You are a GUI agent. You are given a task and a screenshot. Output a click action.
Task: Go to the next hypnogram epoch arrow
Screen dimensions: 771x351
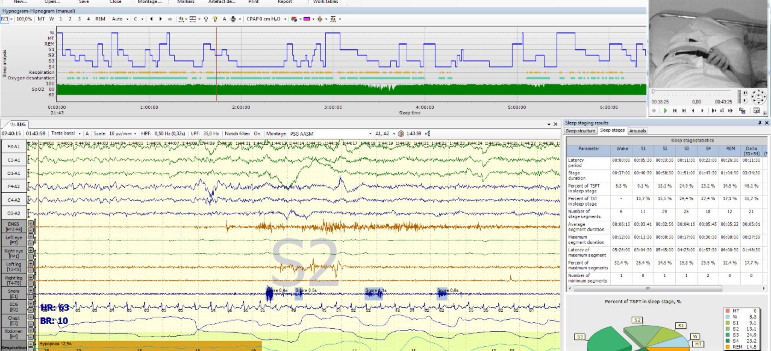pyautogui.click(x=161, y=19)
